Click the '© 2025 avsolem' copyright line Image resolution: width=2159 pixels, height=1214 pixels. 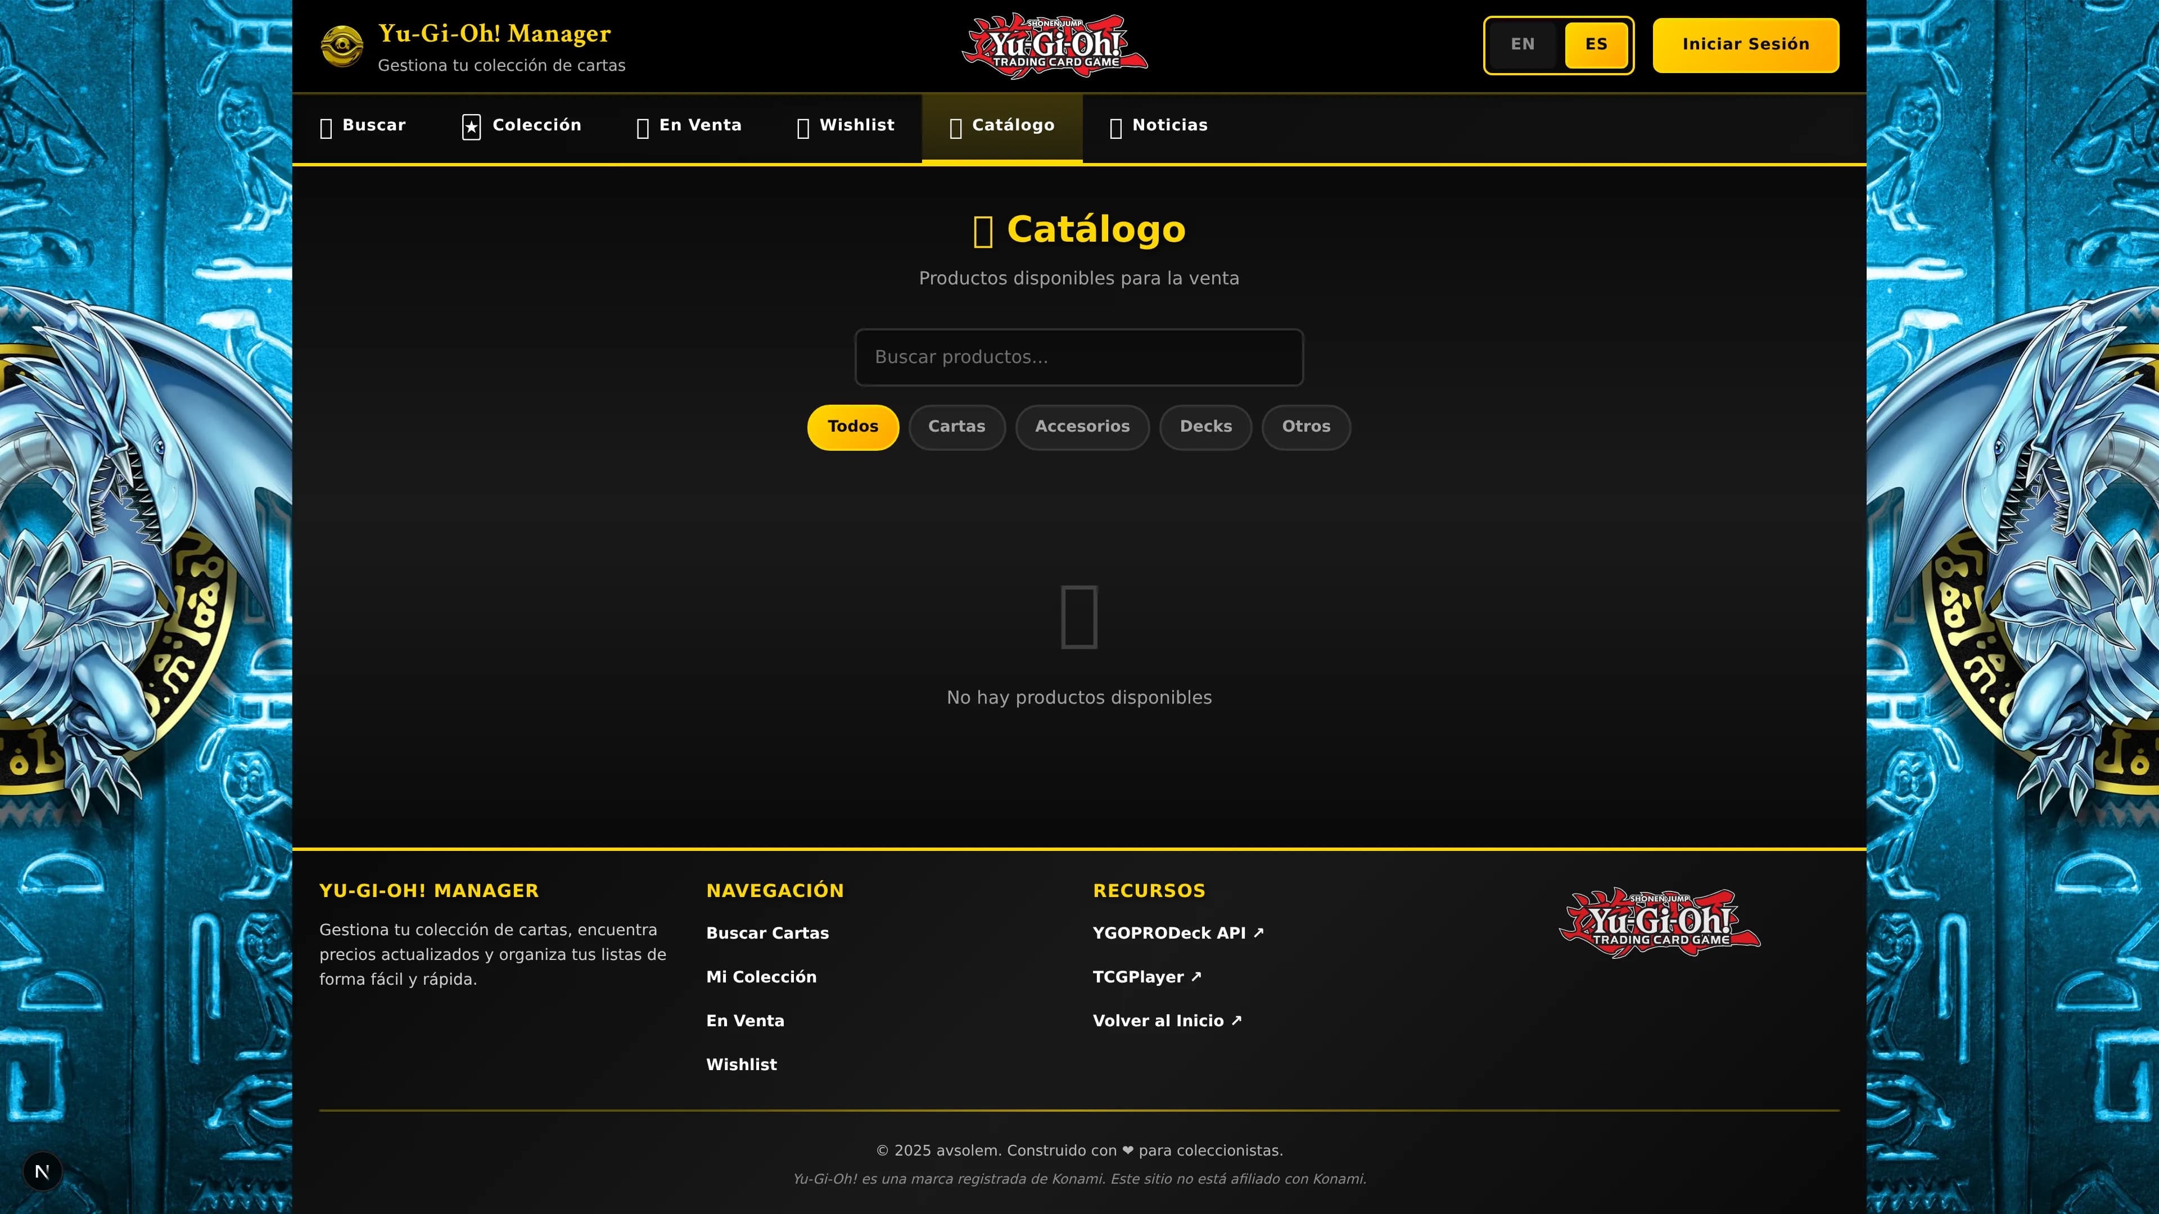(1079, 1151)
